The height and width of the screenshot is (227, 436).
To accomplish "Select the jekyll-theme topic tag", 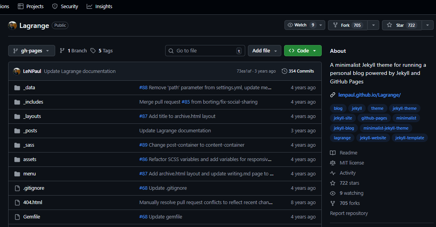I will (404, 109).
